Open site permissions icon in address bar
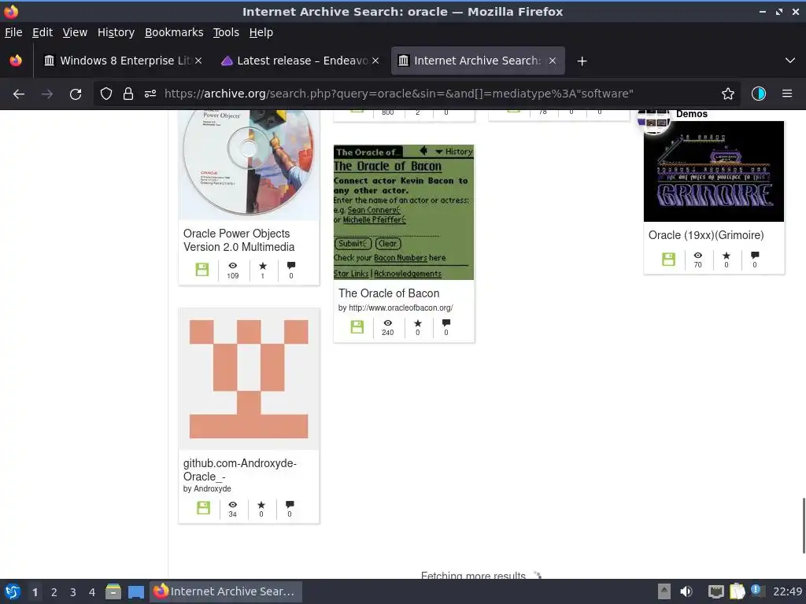This screenshot has width=806, height=604. coord(150,94)
